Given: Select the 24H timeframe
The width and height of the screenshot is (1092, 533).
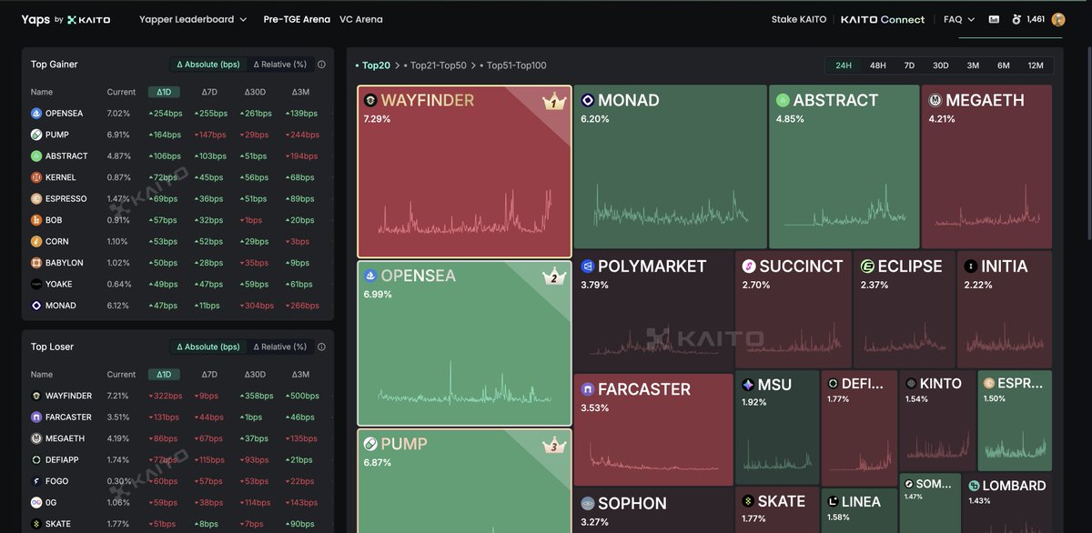Looking at the screenshot, I should 844,65.
